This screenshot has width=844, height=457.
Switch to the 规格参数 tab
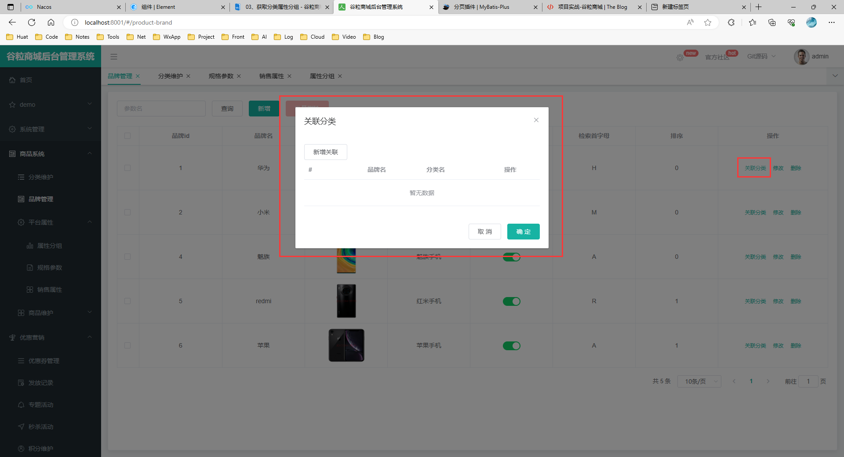221,76
